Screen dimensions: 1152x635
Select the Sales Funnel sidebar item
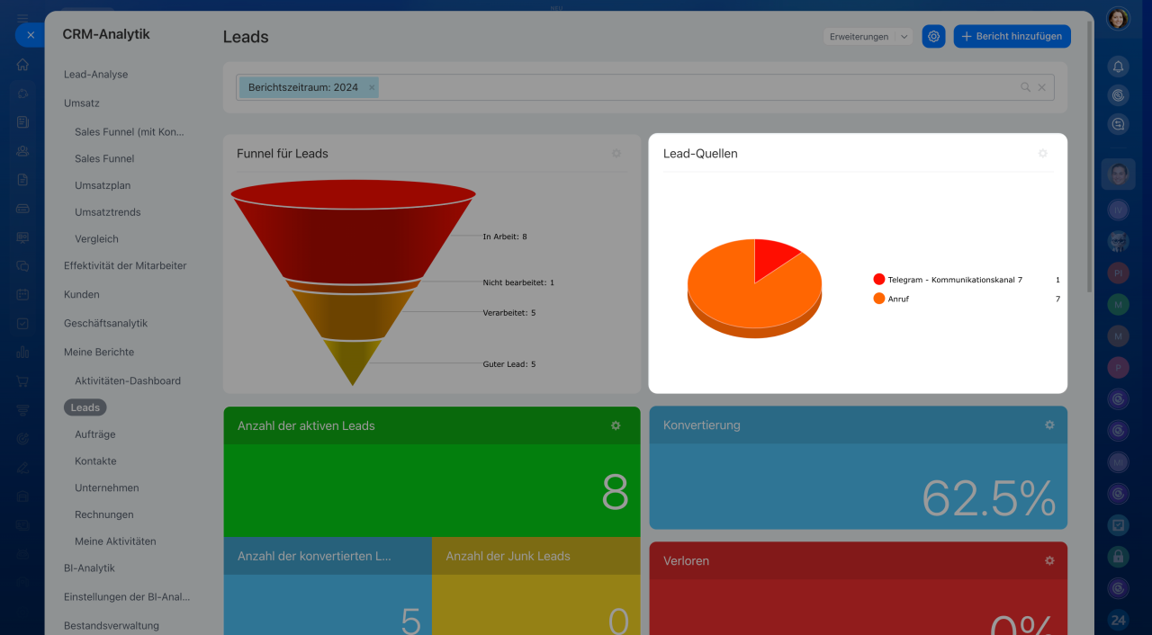[104, 158]
